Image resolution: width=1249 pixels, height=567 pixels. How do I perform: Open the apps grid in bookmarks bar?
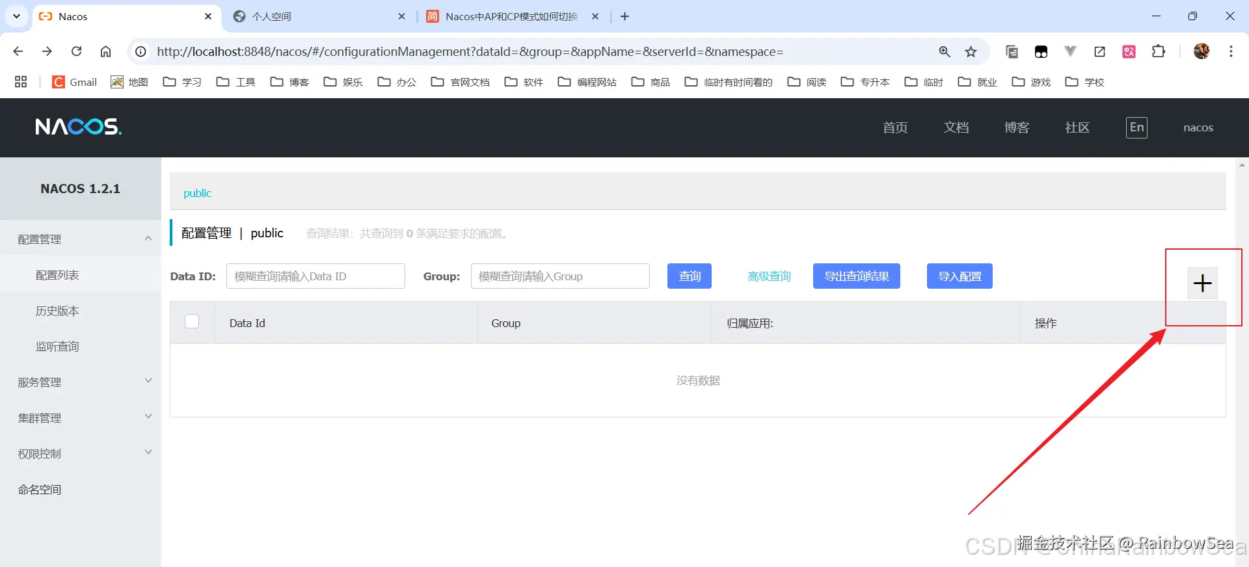21,82
